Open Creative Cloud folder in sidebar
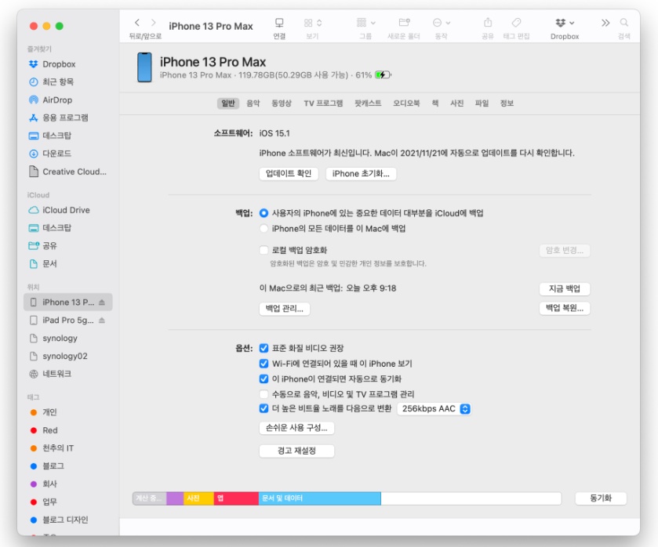This screenshot has height=547, width=658. point(67,172)
